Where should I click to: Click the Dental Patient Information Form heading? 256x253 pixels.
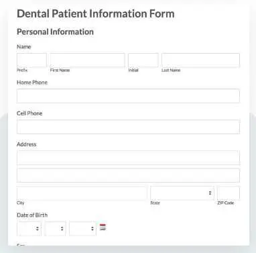click(x=96, y=14)
